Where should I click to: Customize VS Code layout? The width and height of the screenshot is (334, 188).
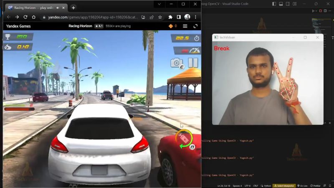pos(295,4)
